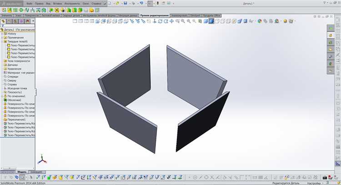Image resolution: width=341 pixels, height=185 pixels.
Task: Open the Файл menu
Action: [30, 4]
